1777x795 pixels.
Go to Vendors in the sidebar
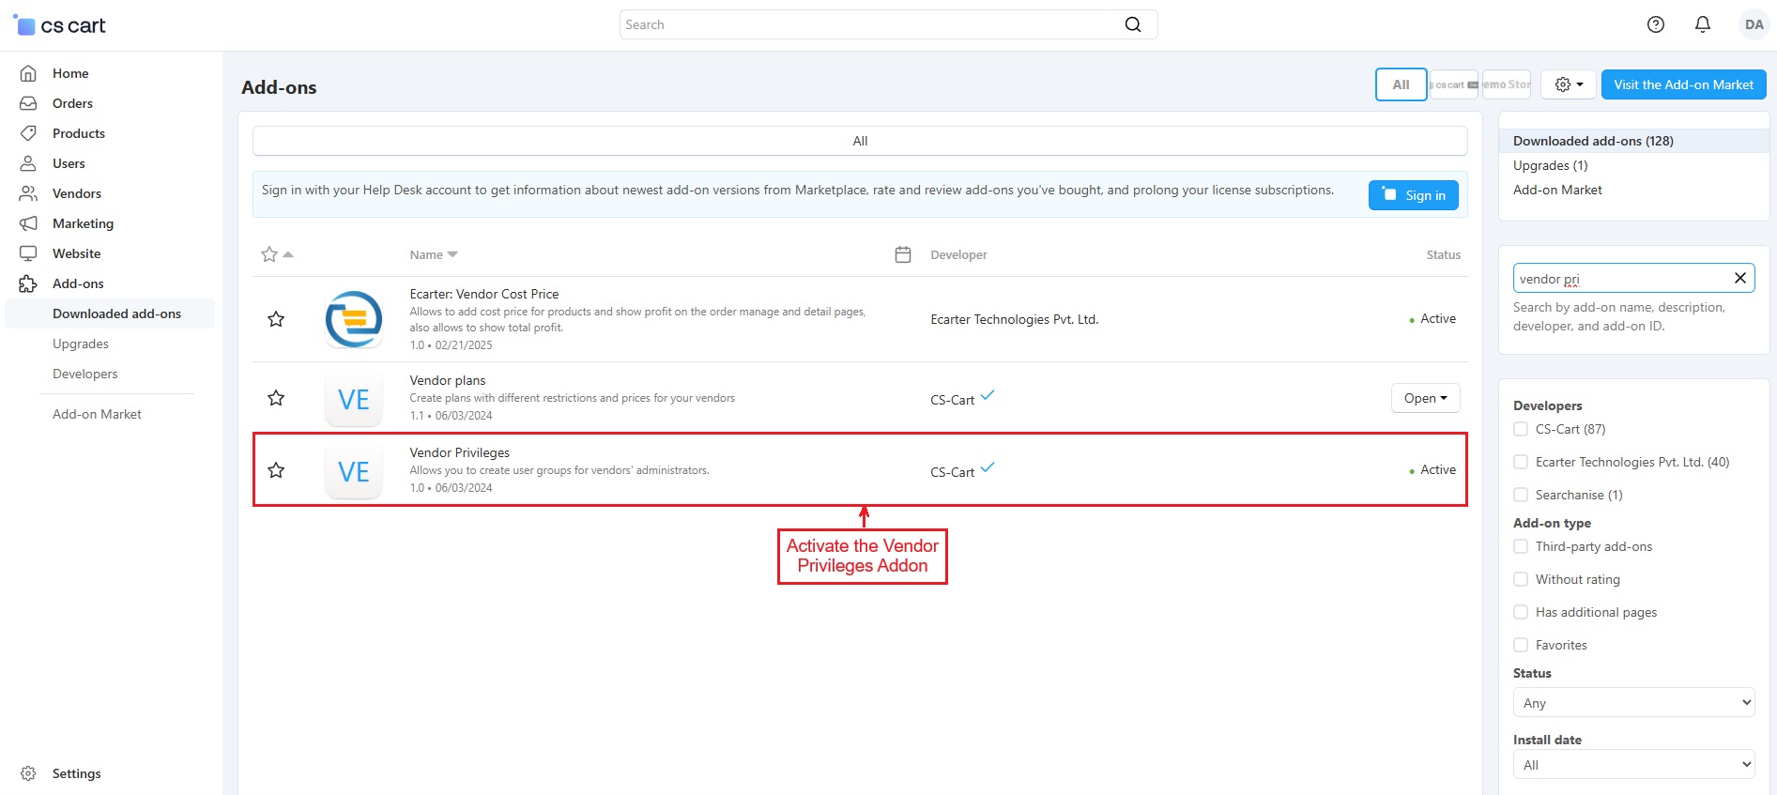(77, 193)
